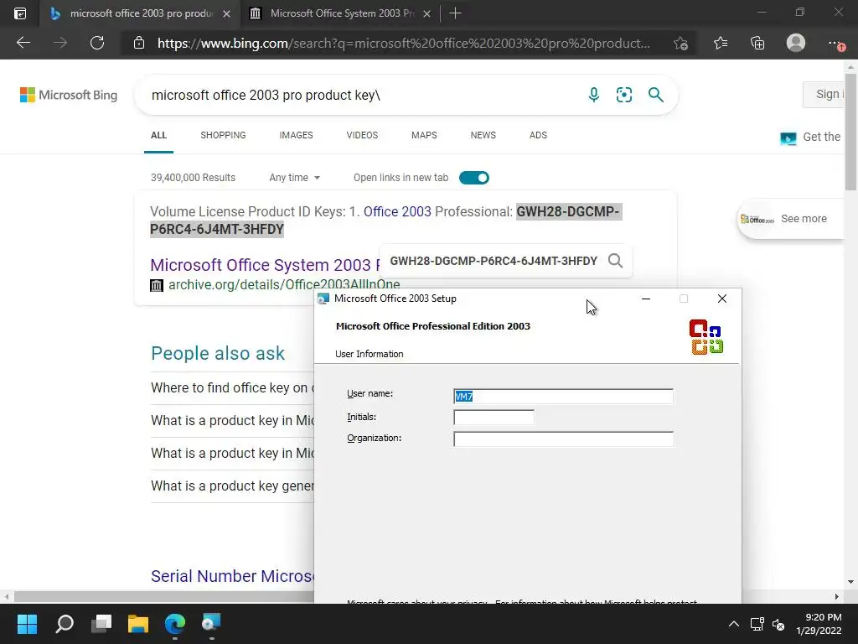
Task: Open network status tray icon
Action: (x=757, y=624)
